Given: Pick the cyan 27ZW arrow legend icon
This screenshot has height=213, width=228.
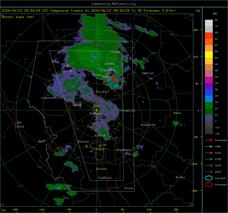Looking at the screenshot, I should (x=209, y=159).
